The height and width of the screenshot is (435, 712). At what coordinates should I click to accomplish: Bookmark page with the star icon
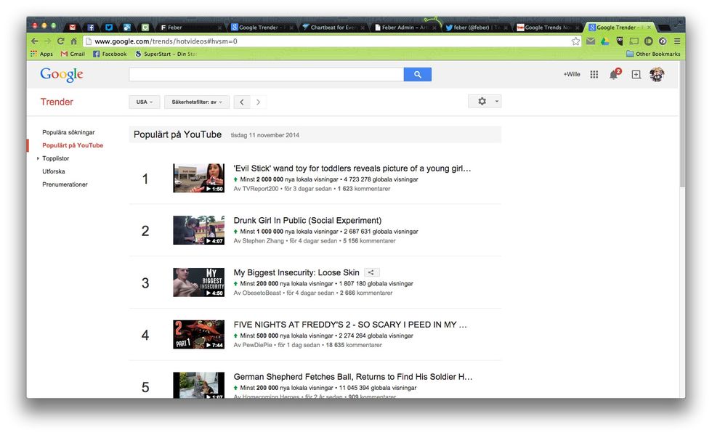575,41
